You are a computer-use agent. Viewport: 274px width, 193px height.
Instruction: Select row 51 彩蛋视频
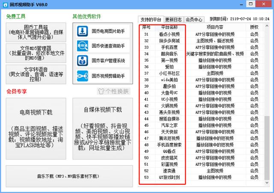click(202, 164)
